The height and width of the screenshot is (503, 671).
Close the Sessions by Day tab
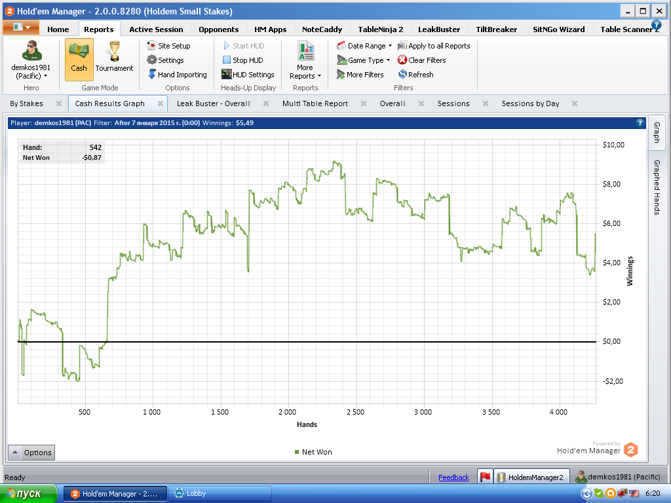[575, 103]
